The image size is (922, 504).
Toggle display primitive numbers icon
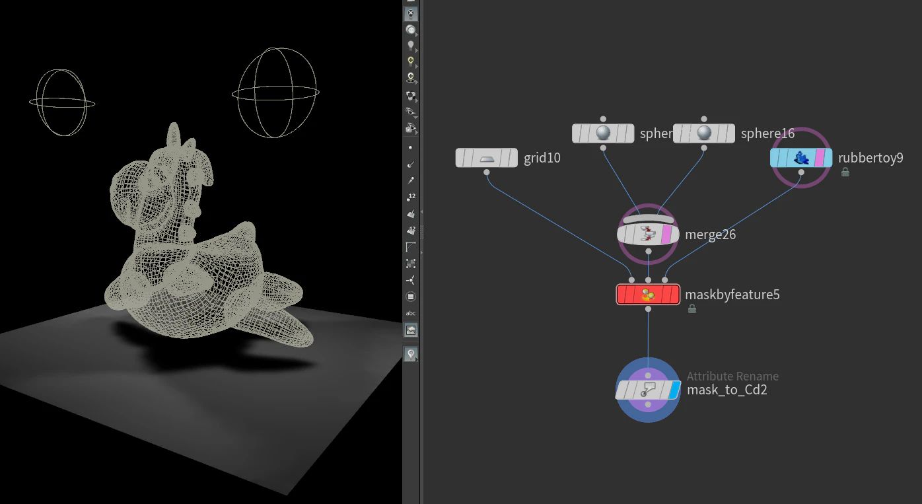click(411, 230)
